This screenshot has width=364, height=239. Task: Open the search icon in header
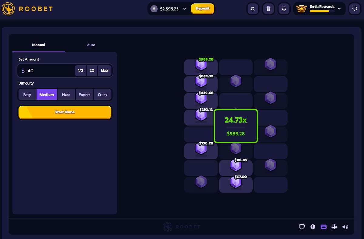pyautogui.click(x=253, y=9)
